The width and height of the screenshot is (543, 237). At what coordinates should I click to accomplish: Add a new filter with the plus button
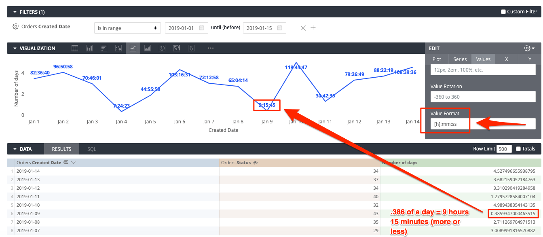click(x=313, y=28)
